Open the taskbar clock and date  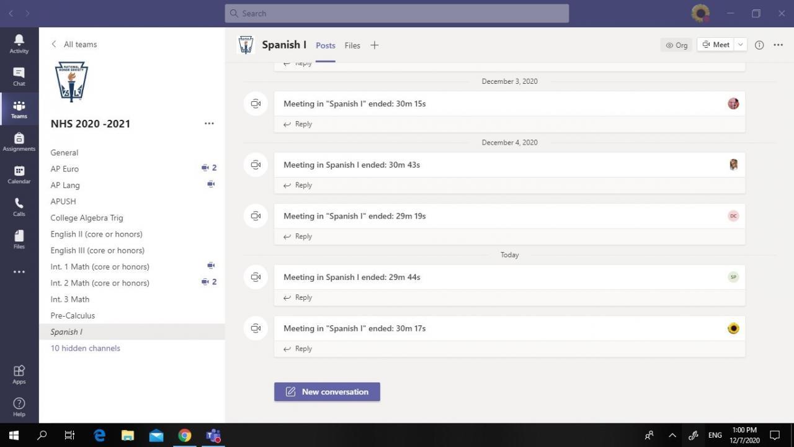(x=744, y=435)
